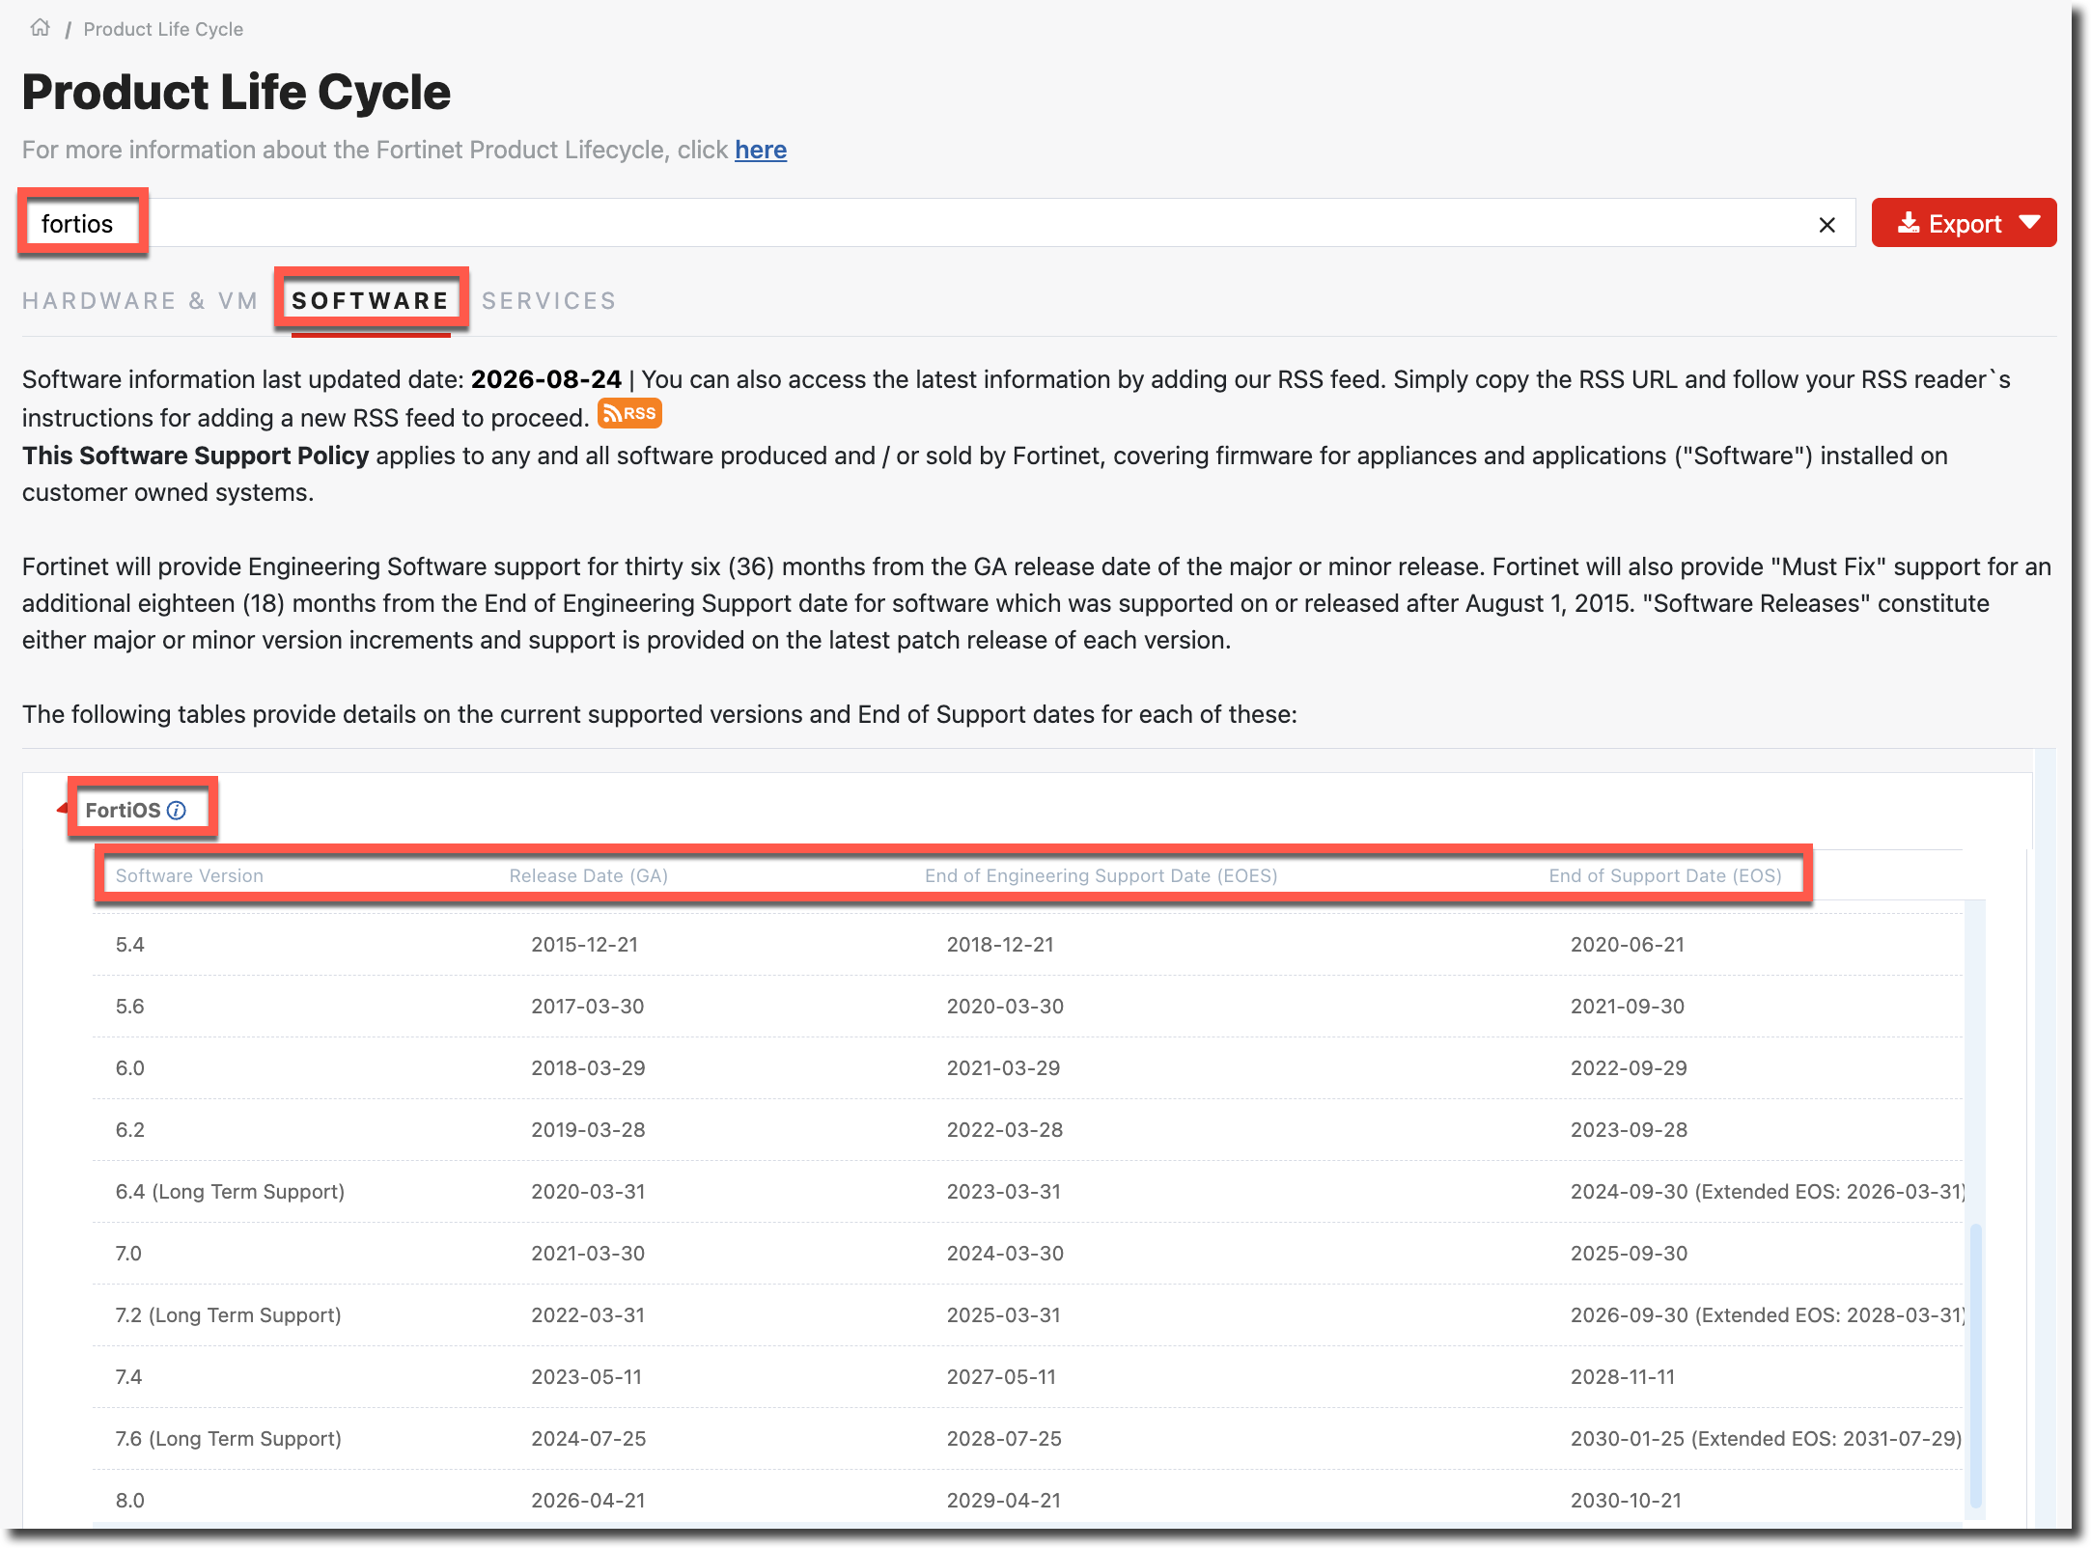Viewport: 2091px width, 1548px height.
Task: Select the 6.2 version cell
Action: click(x=129, y=1130)
